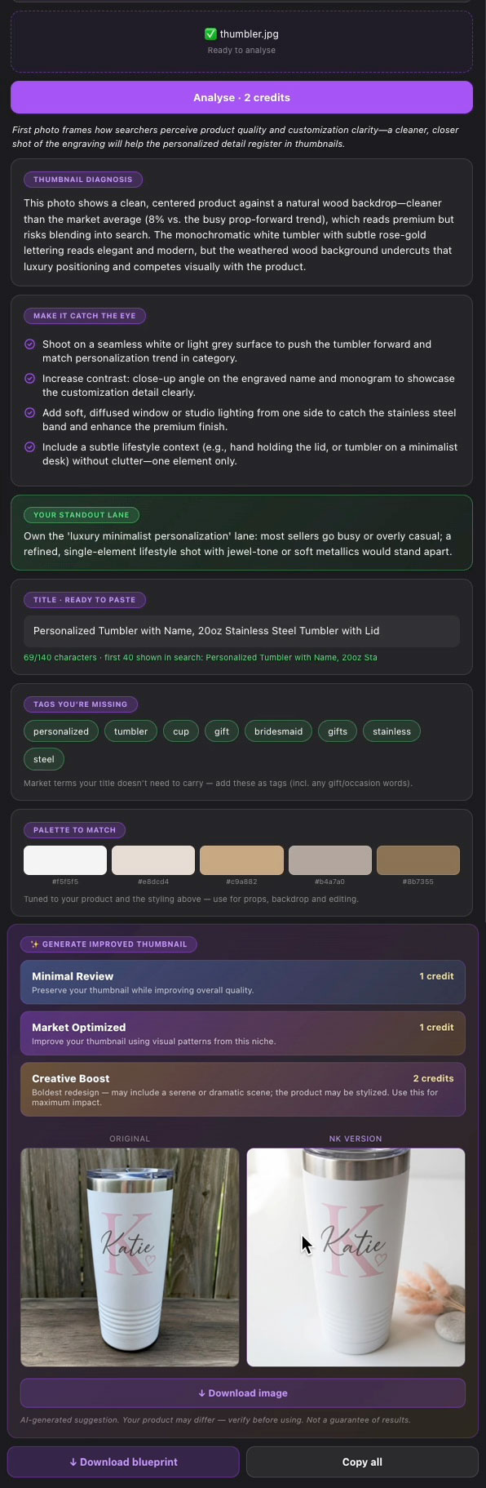Open the NK VERSION generated thumbnail
Image resolution: width=486 pixels, height=1488 pixels.
356,1257
